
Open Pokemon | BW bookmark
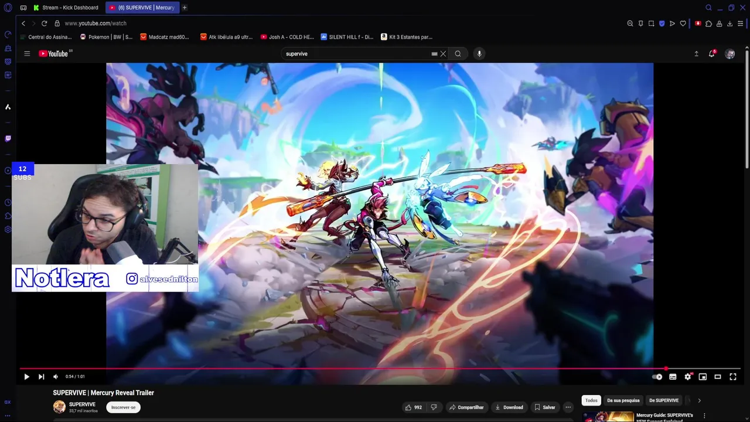pos(106,37)
